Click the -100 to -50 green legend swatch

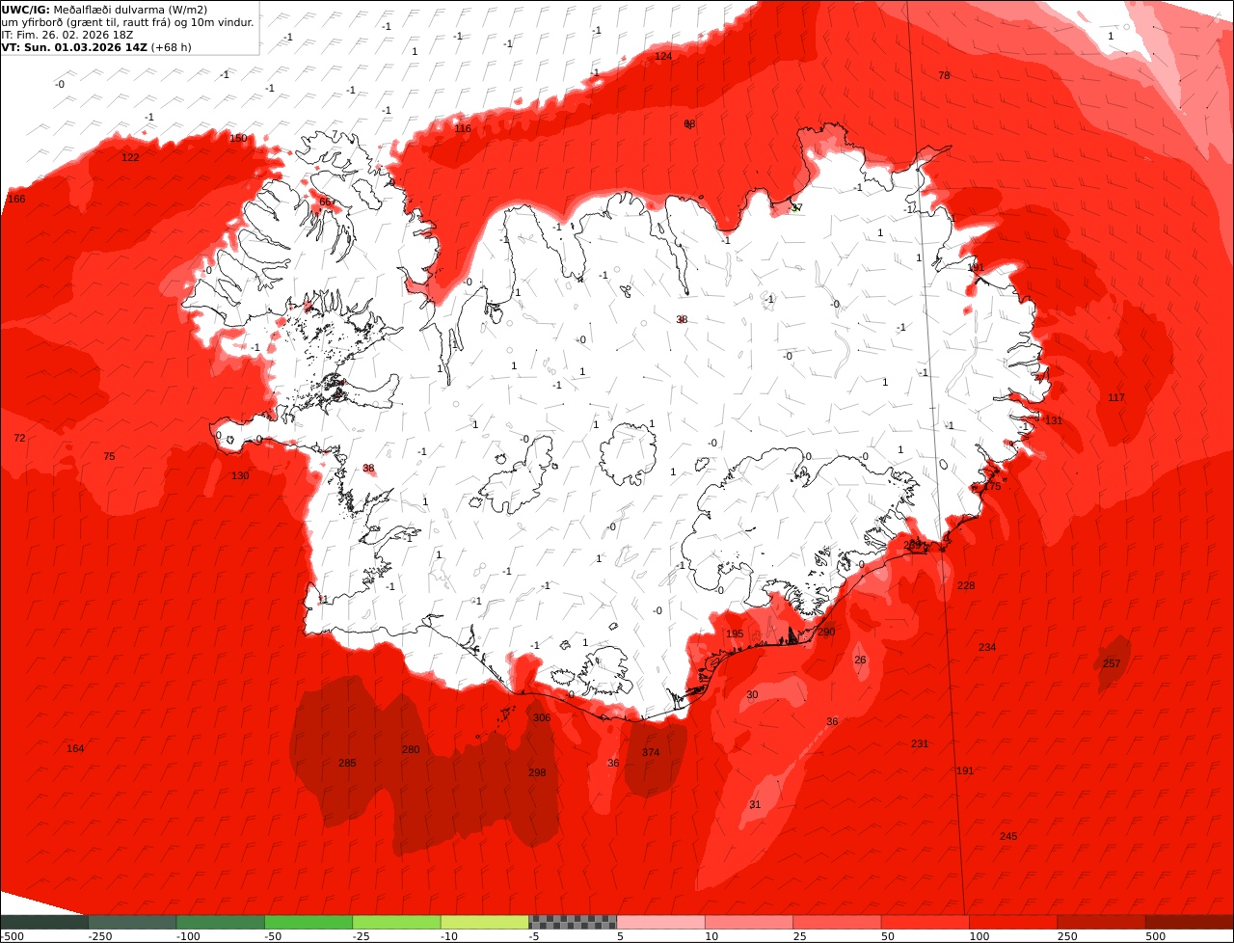(221, 922)
